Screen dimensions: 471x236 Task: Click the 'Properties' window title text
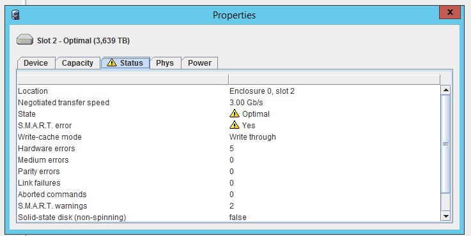(x=234, y=15)
